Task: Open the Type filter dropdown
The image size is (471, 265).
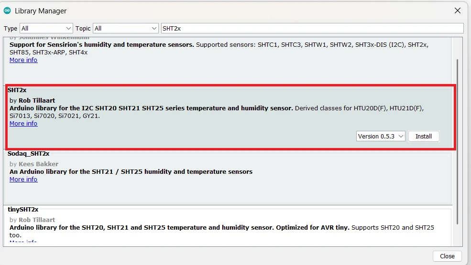Action: 46,28
